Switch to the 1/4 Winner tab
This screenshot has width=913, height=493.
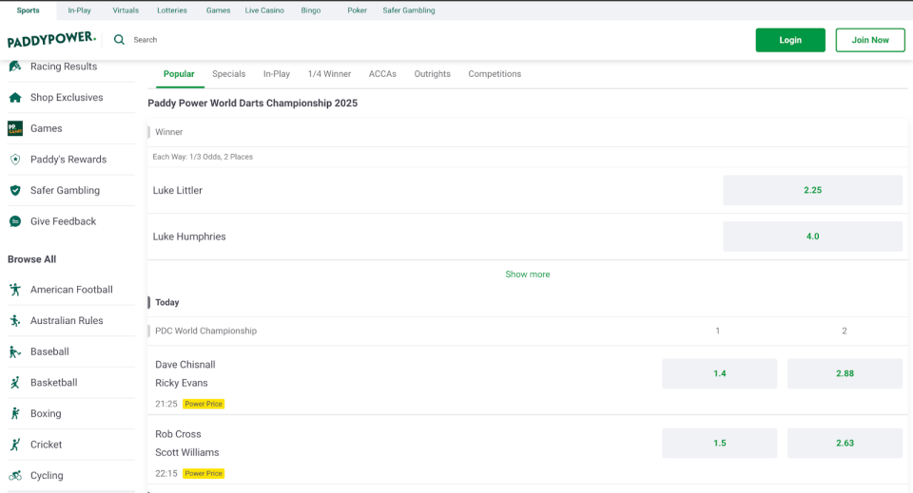pyautogui.click(x=330, y=74)
